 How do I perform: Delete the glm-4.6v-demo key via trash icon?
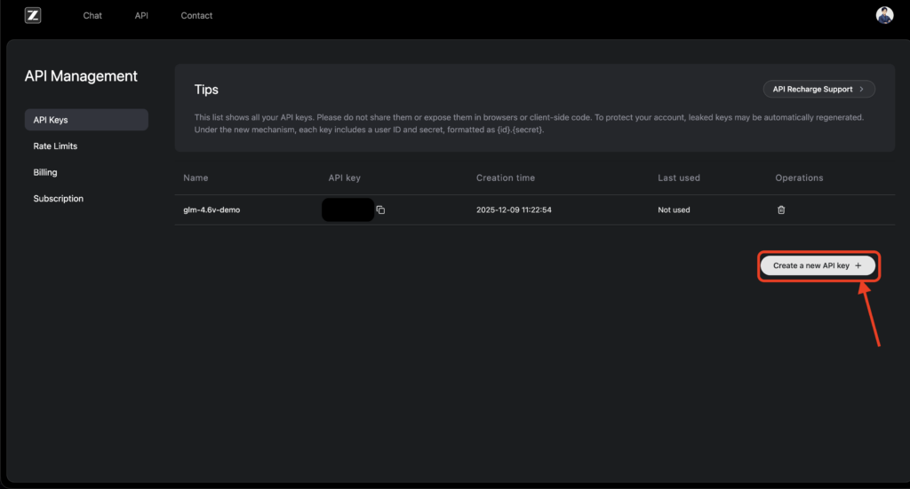click(x=781, y=210)
